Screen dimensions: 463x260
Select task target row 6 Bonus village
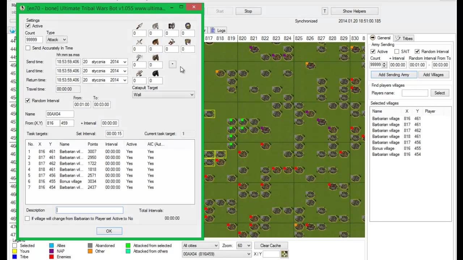(110, 181)
